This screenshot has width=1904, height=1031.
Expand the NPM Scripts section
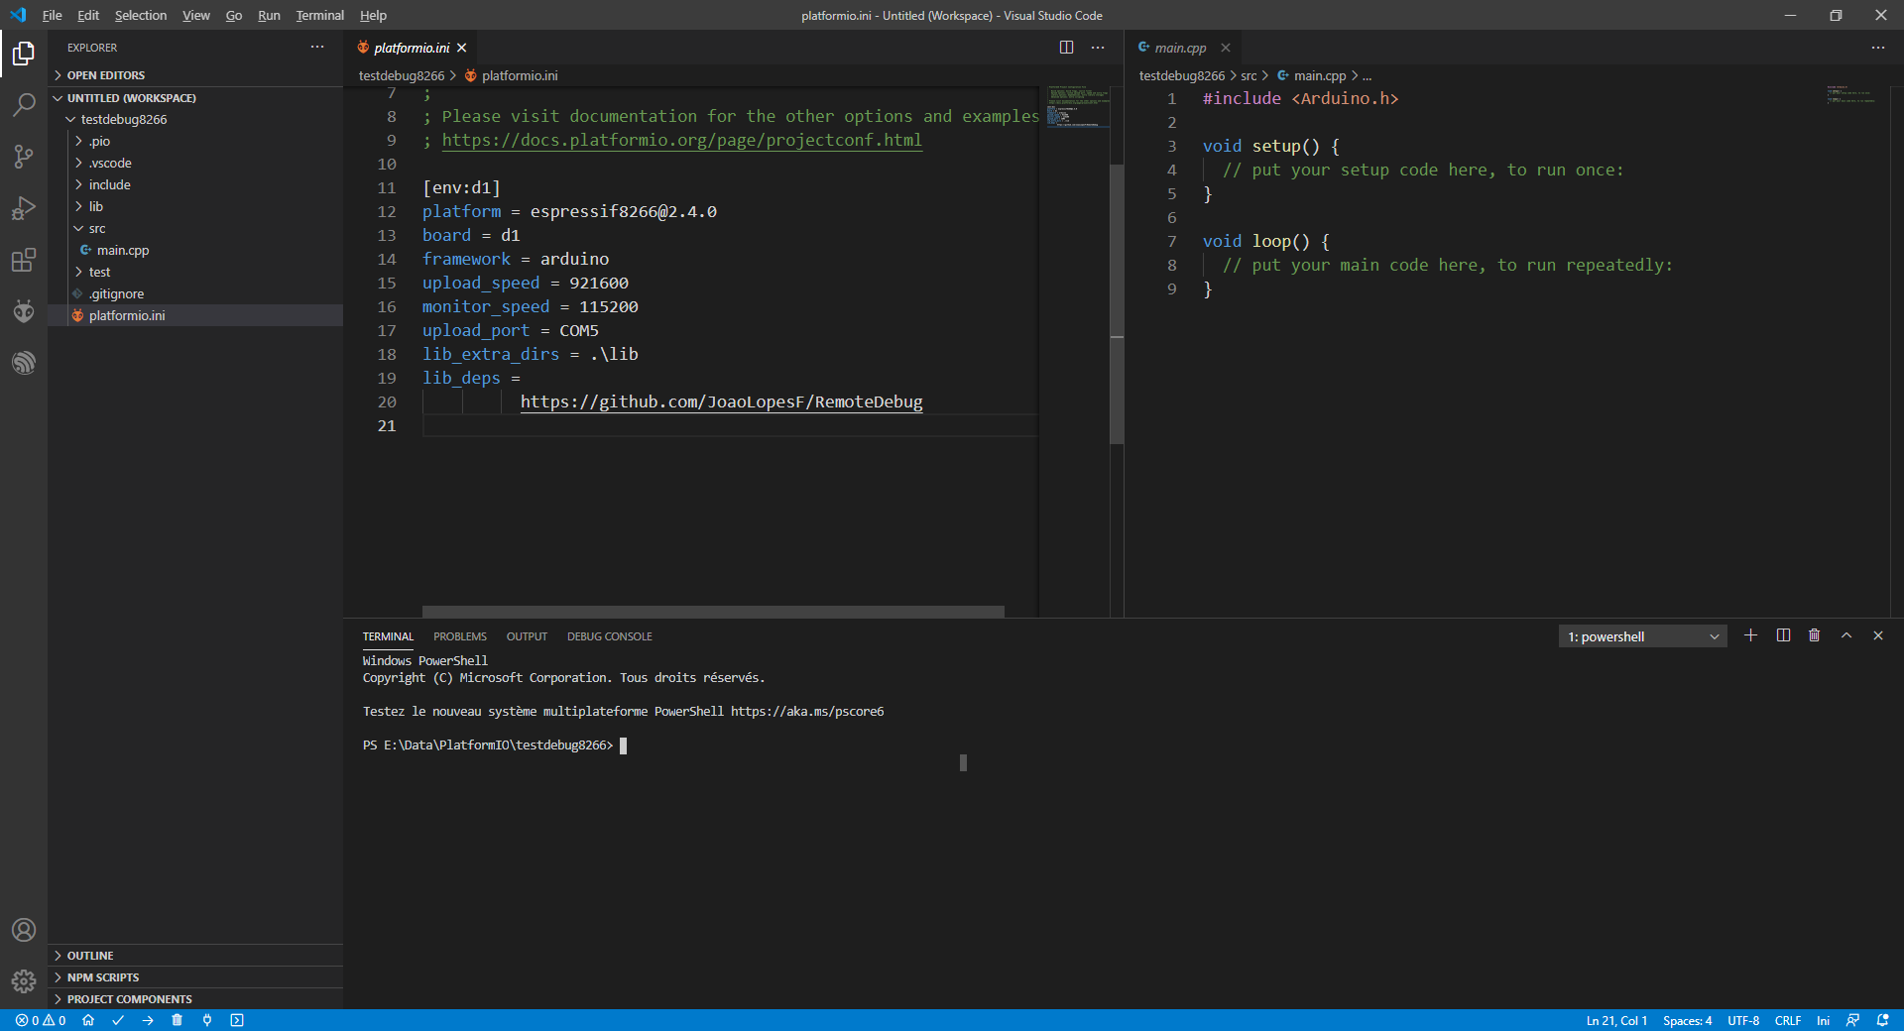[x=195, y=977]
